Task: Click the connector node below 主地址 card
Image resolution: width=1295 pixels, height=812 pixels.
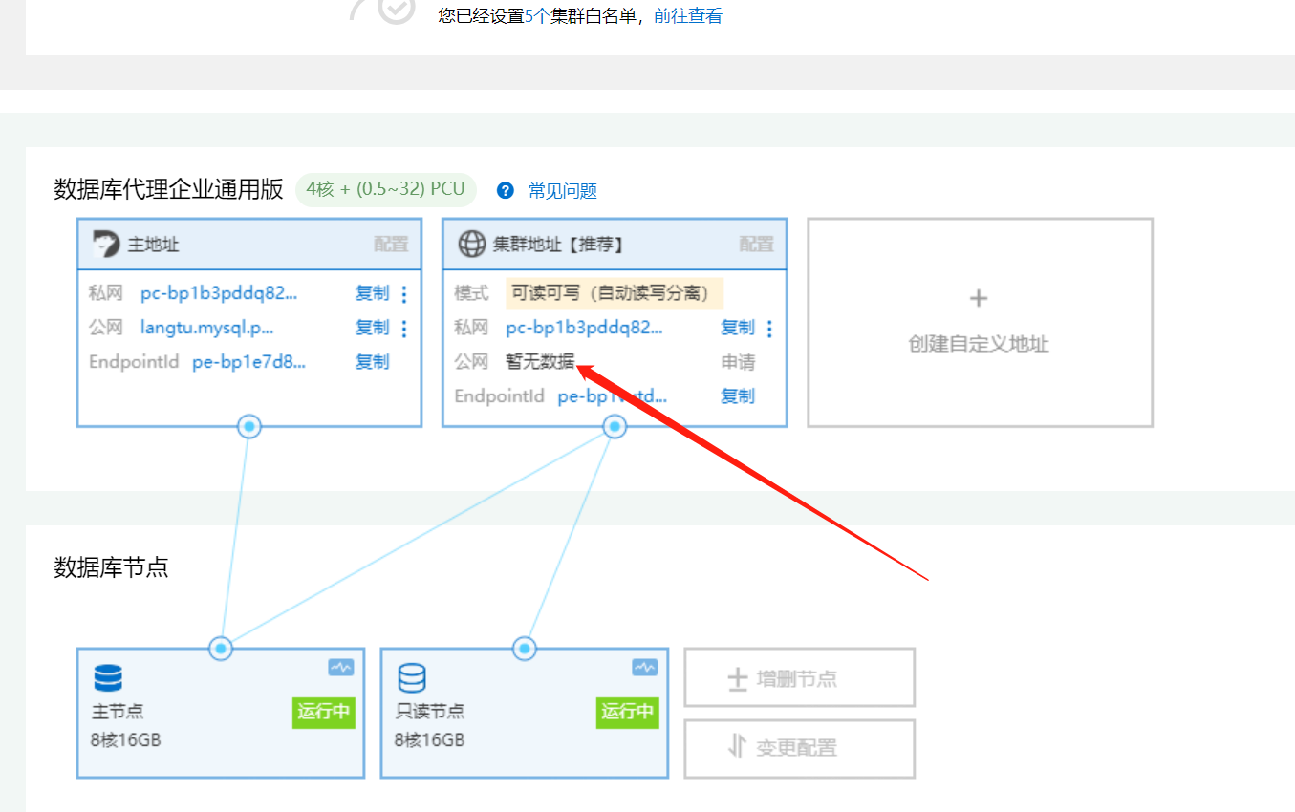Action: coord(249,427)
